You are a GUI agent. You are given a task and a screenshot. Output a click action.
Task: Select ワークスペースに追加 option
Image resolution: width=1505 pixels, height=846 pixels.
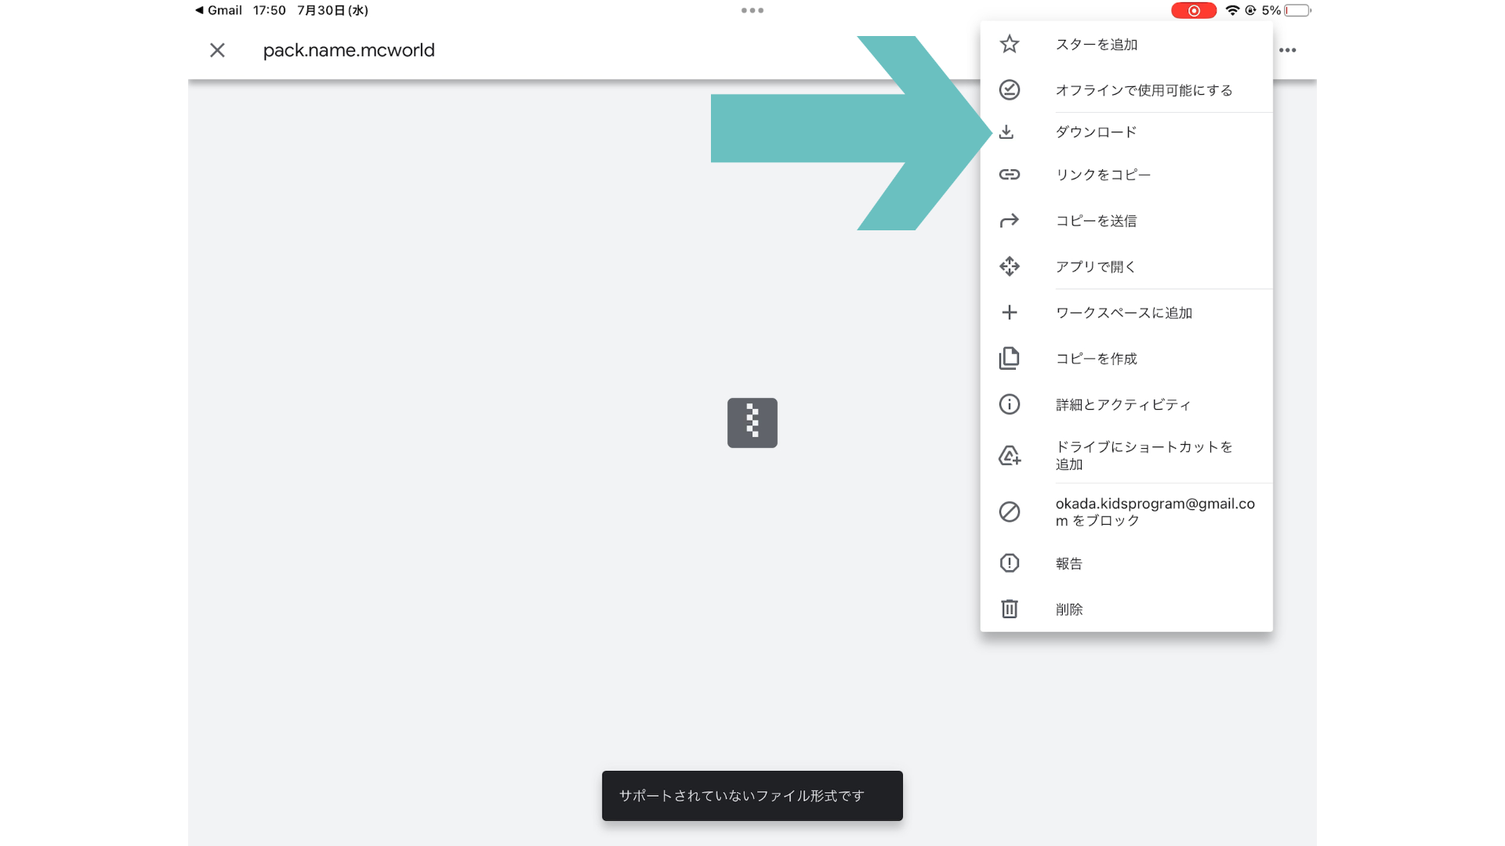point(1123,313)
